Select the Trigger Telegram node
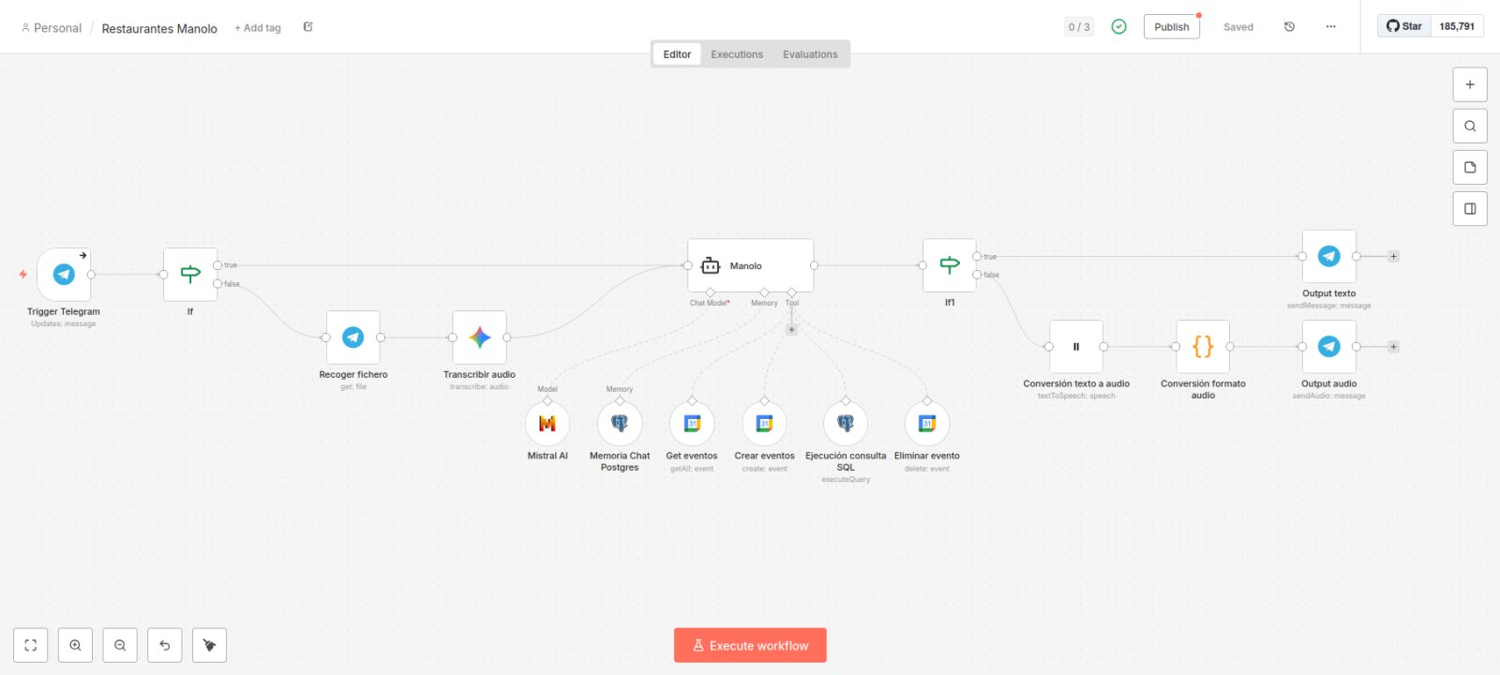This screenshot has width=1500, height=675. coord(64,275)
